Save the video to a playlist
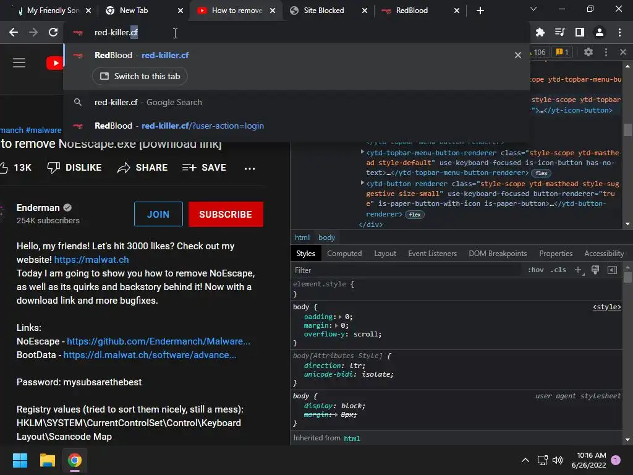 [x=204, y=168]
